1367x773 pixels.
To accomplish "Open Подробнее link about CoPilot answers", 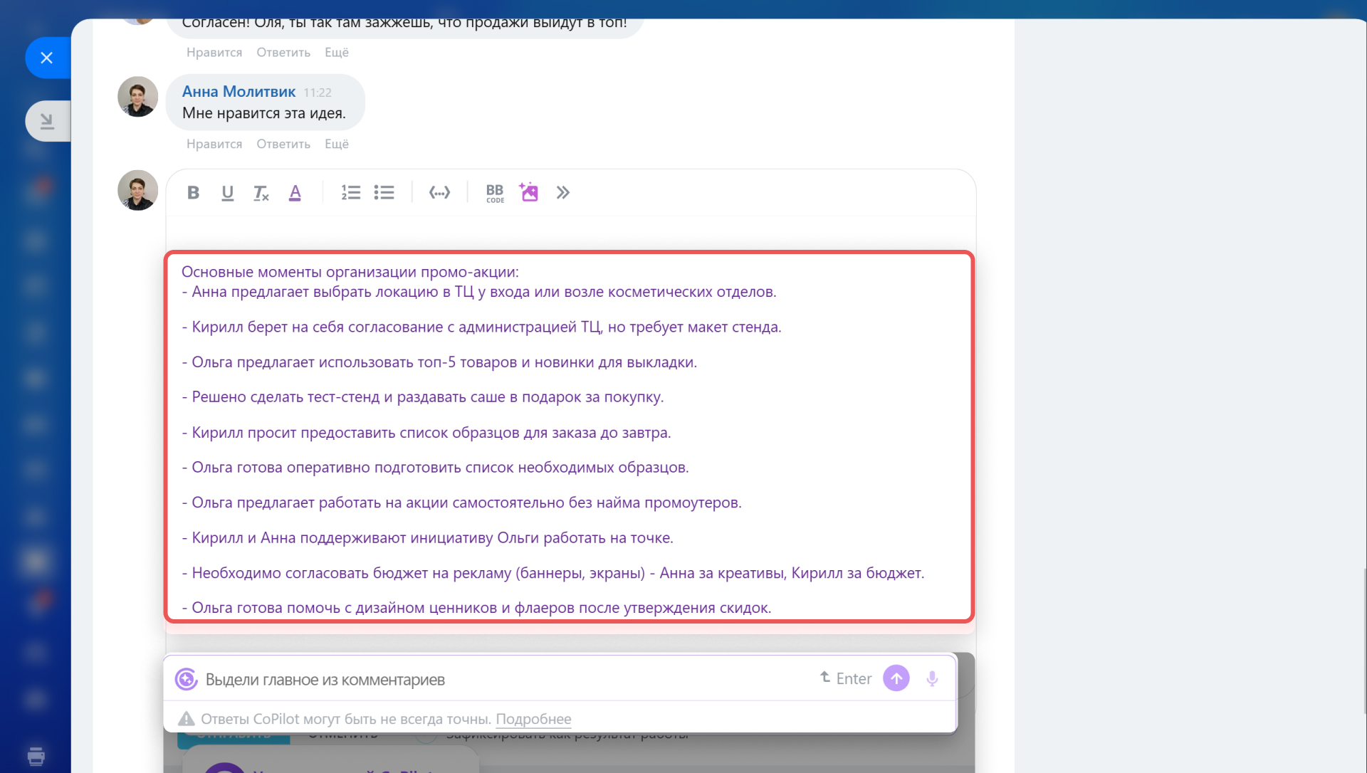I will coord(533,719).
